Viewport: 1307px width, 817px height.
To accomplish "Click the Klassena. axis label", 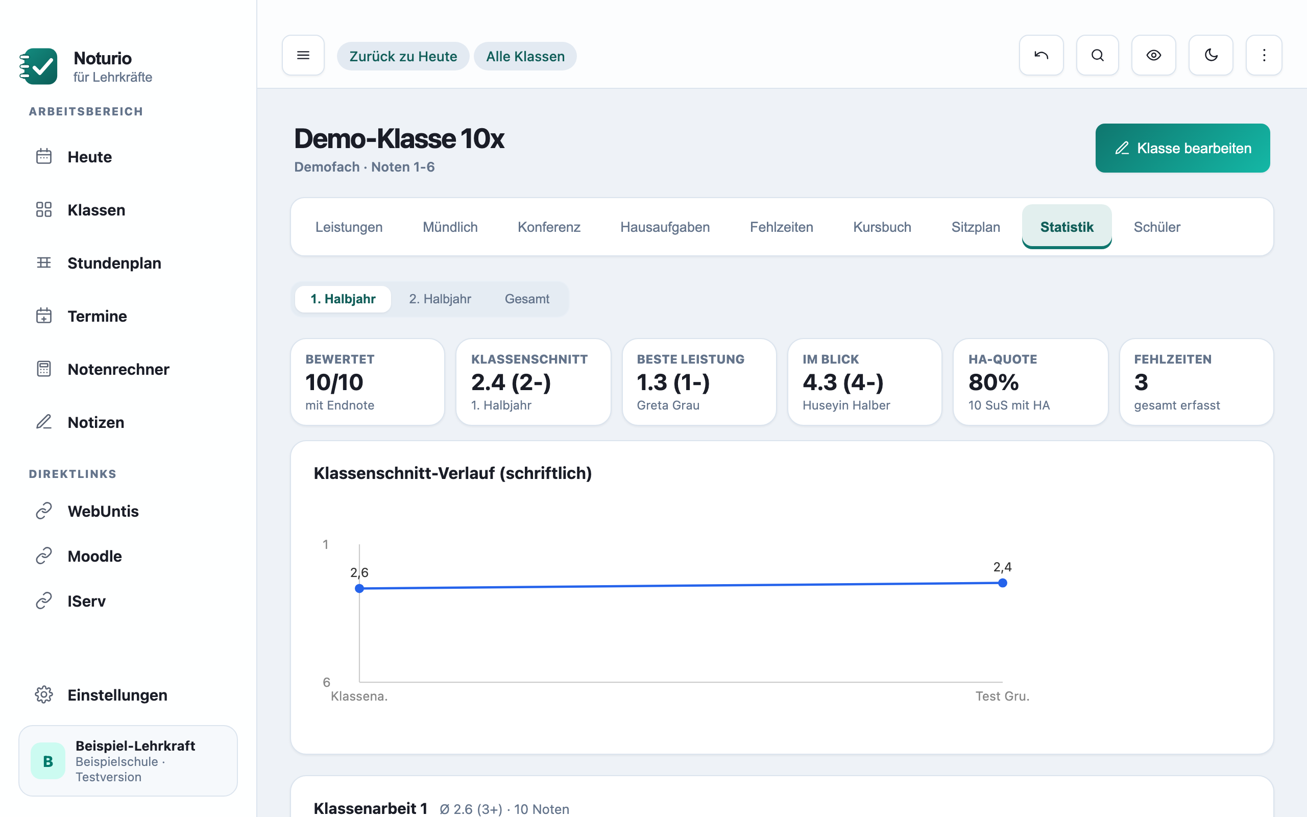I will [x=359, y=696].
